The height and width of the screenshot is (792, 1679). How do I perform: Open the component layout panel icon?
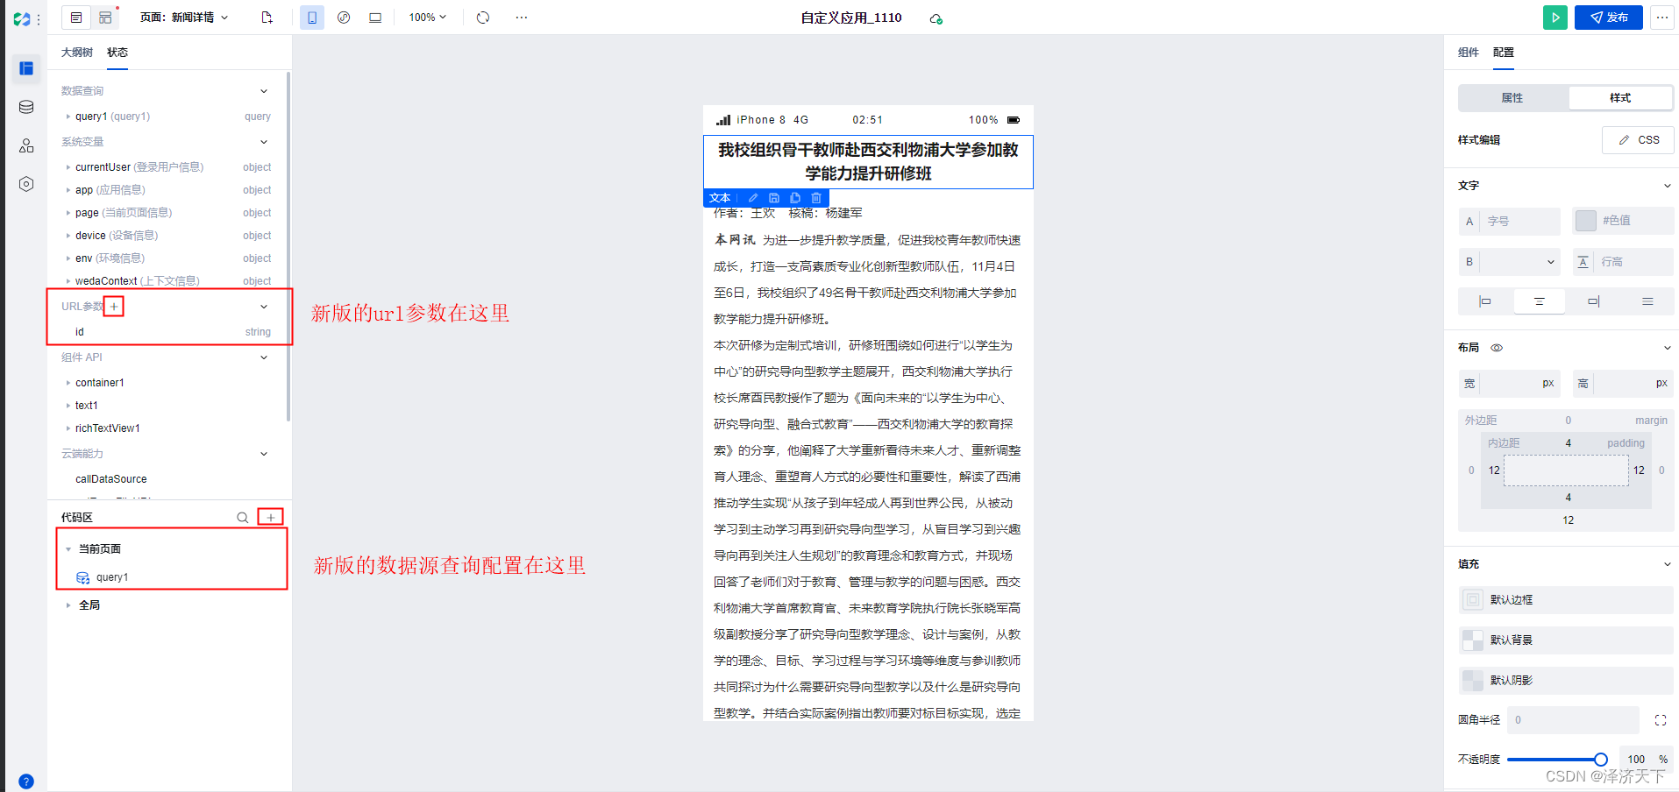point(105,18)
